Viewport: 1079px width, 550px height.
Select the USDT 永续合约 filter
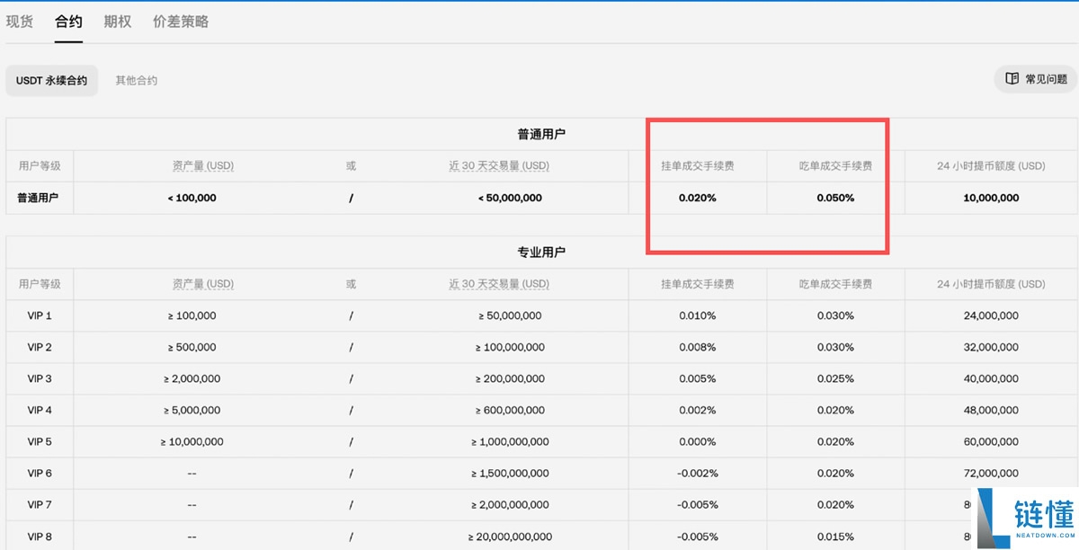pos(51,80)
